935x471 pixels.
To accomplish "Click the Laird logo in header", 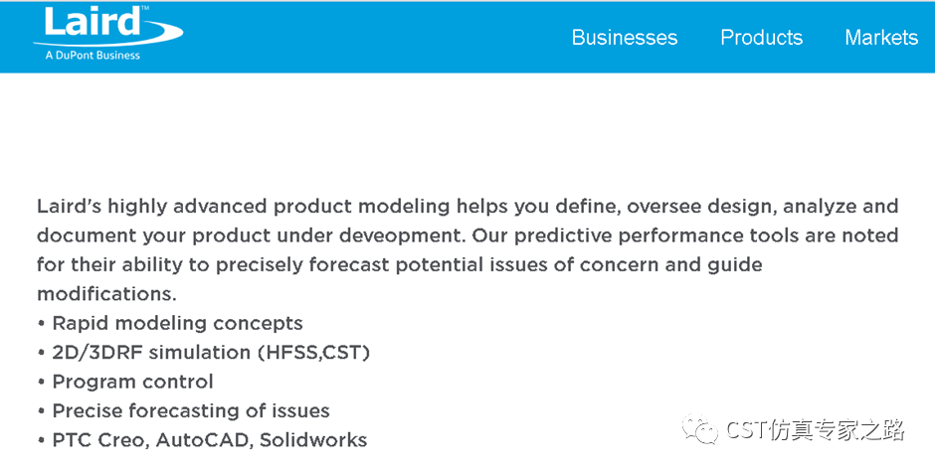I will pyautogui.click(x=107, y=34).
